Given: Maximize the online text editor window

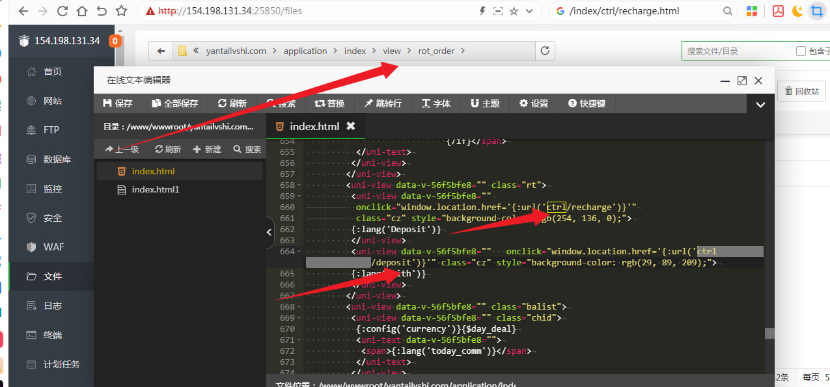Looking at the screenshot, I should [x=741, y=81].
